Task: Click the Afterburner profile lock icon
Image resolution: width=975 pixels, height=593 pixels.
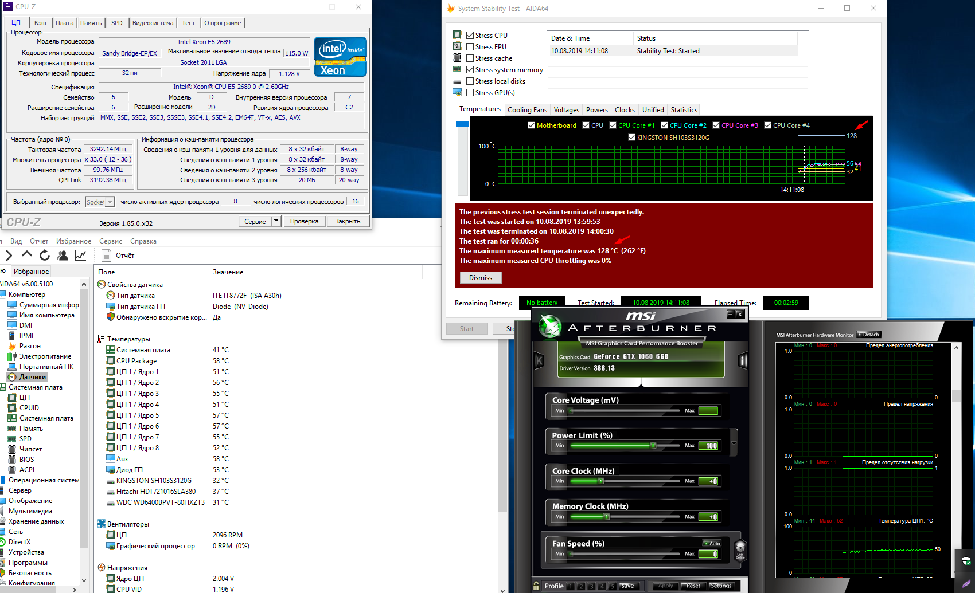Action: (536, 586)
